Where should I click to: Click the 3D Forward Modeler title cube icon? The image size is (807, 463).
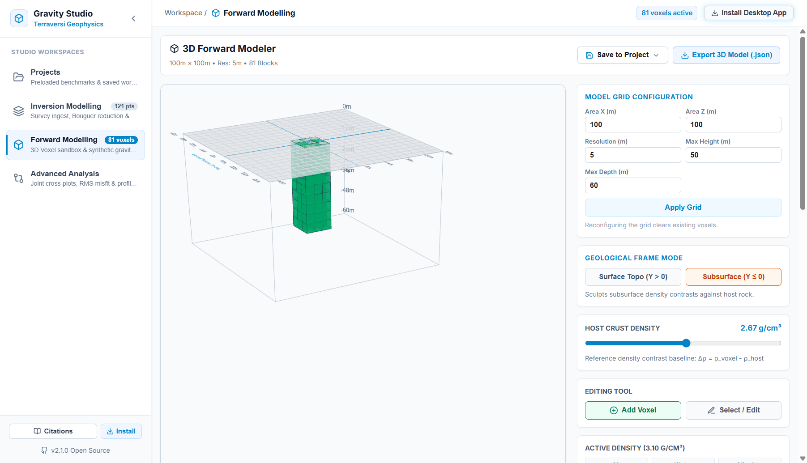(x=175, y=49)
